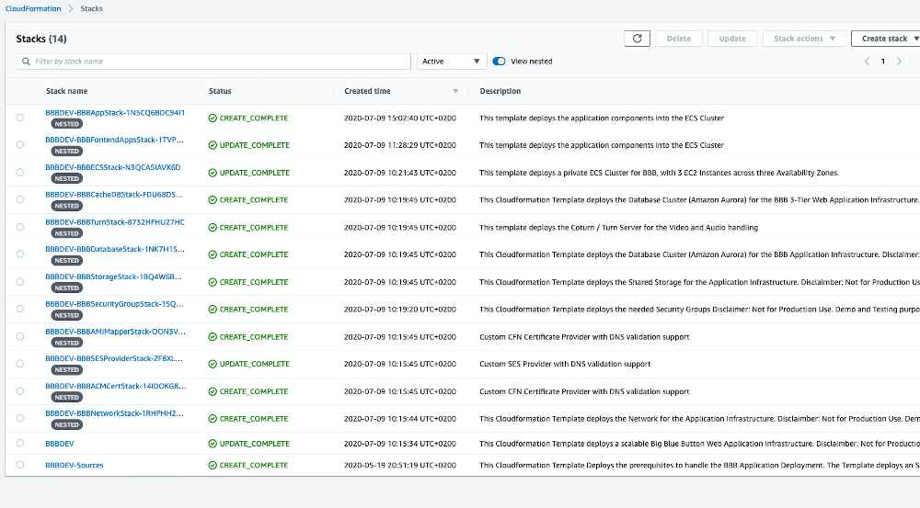Open BBBDEV-BBBDatabaseStack stack link
The width and height of the screenshot is (920, 508).
click(115, 249)
